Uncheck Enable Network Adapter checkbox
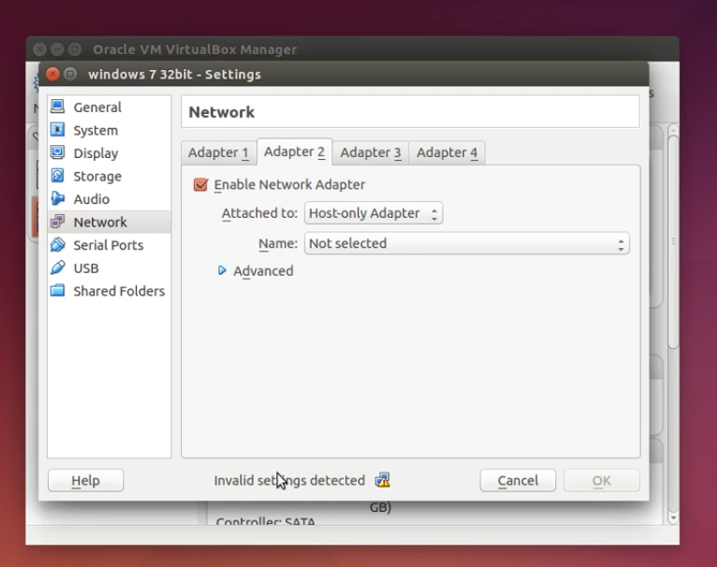717x567 pixels. (201, 185)
